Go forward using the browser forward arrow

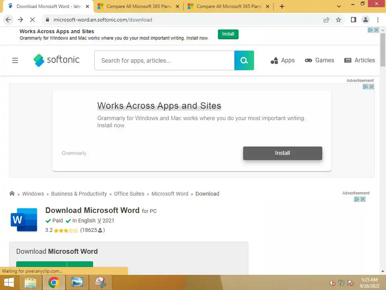pos(20,20)
